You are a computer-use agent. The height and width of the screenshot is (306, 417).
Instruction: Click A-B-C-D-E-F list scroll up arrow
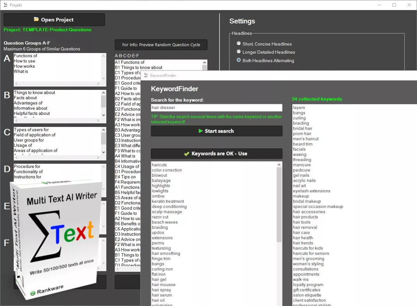tap(204, 62)
